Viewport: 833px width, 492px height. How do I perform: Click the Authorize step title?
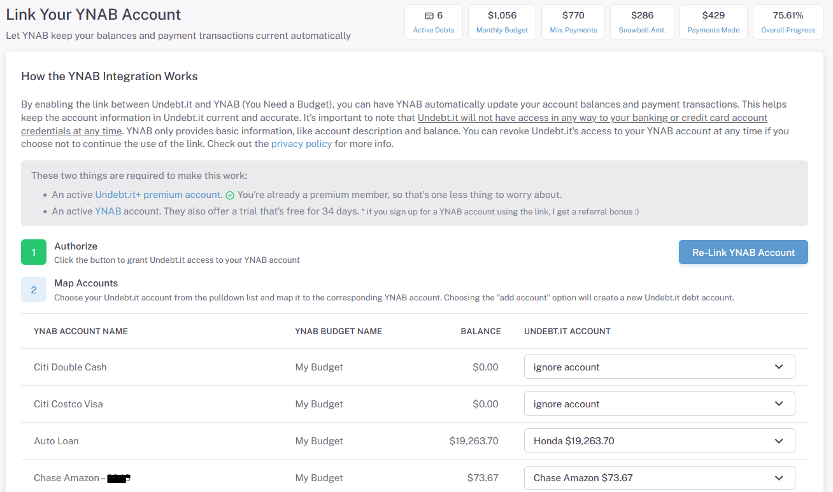click(76, 246)
